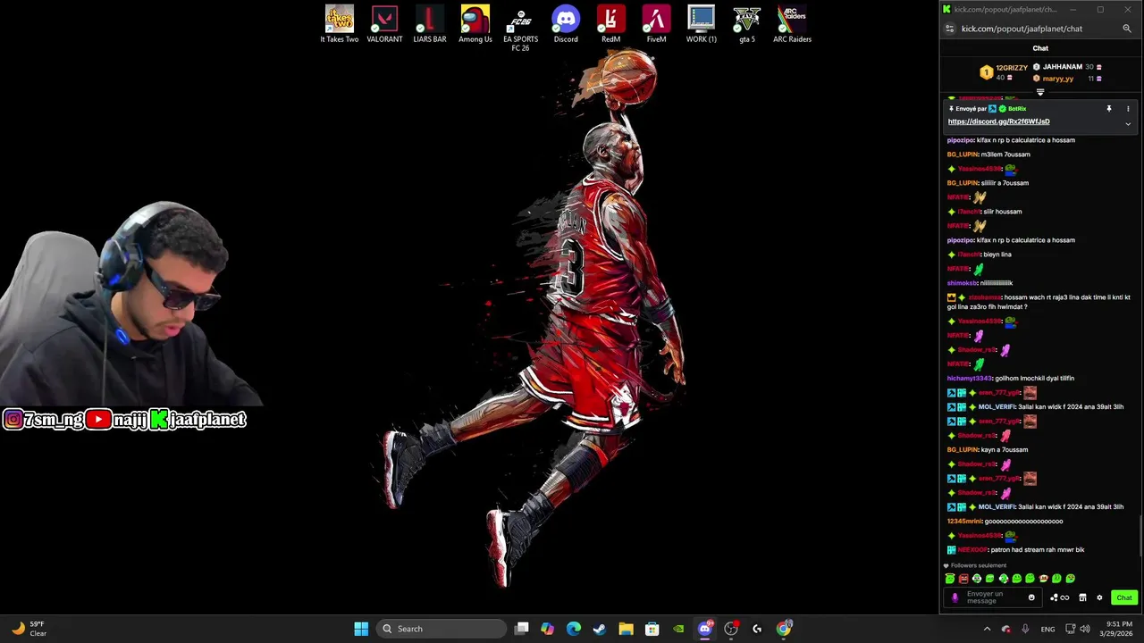Open the weather widget showing 59°F Clear
1144x643 pixels.
pyautogui.click(x=29, y=629)
